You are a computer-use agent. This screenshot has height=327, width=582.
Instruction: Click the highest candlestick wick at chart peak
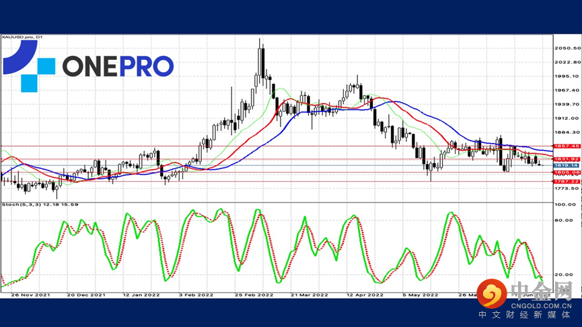260,41
